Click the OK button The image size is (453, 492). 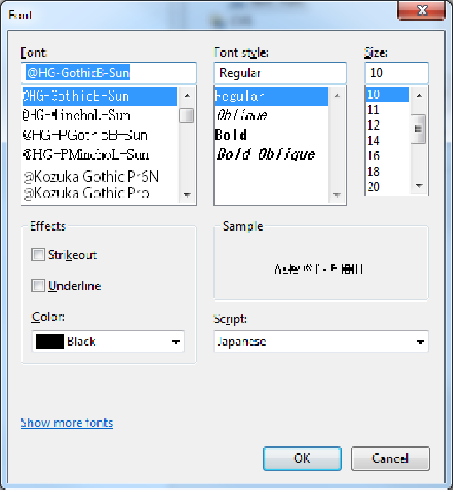(302, 458)
